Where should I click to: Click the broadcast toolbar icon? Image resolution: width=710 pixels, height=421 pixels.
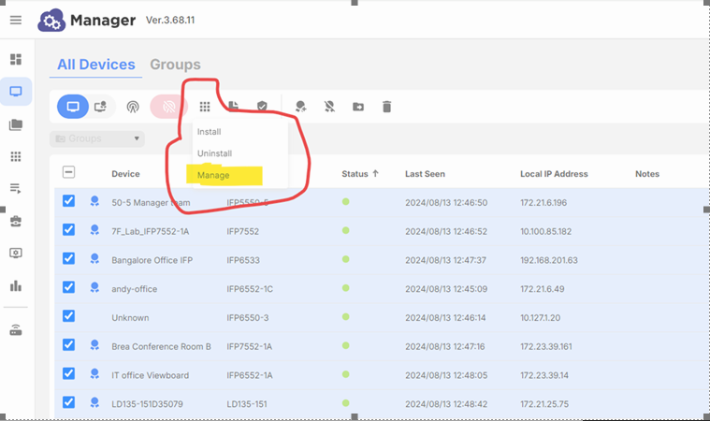click(x=133, y=107)
